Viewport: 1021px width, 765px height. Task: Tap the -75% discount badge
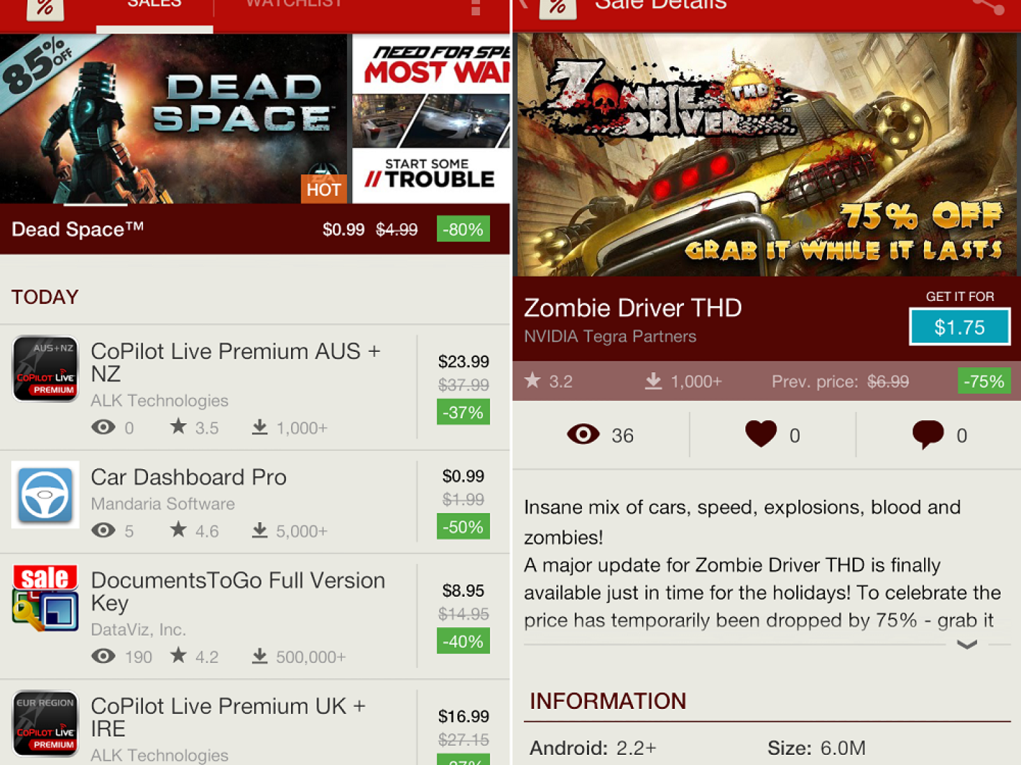(984, 381)
